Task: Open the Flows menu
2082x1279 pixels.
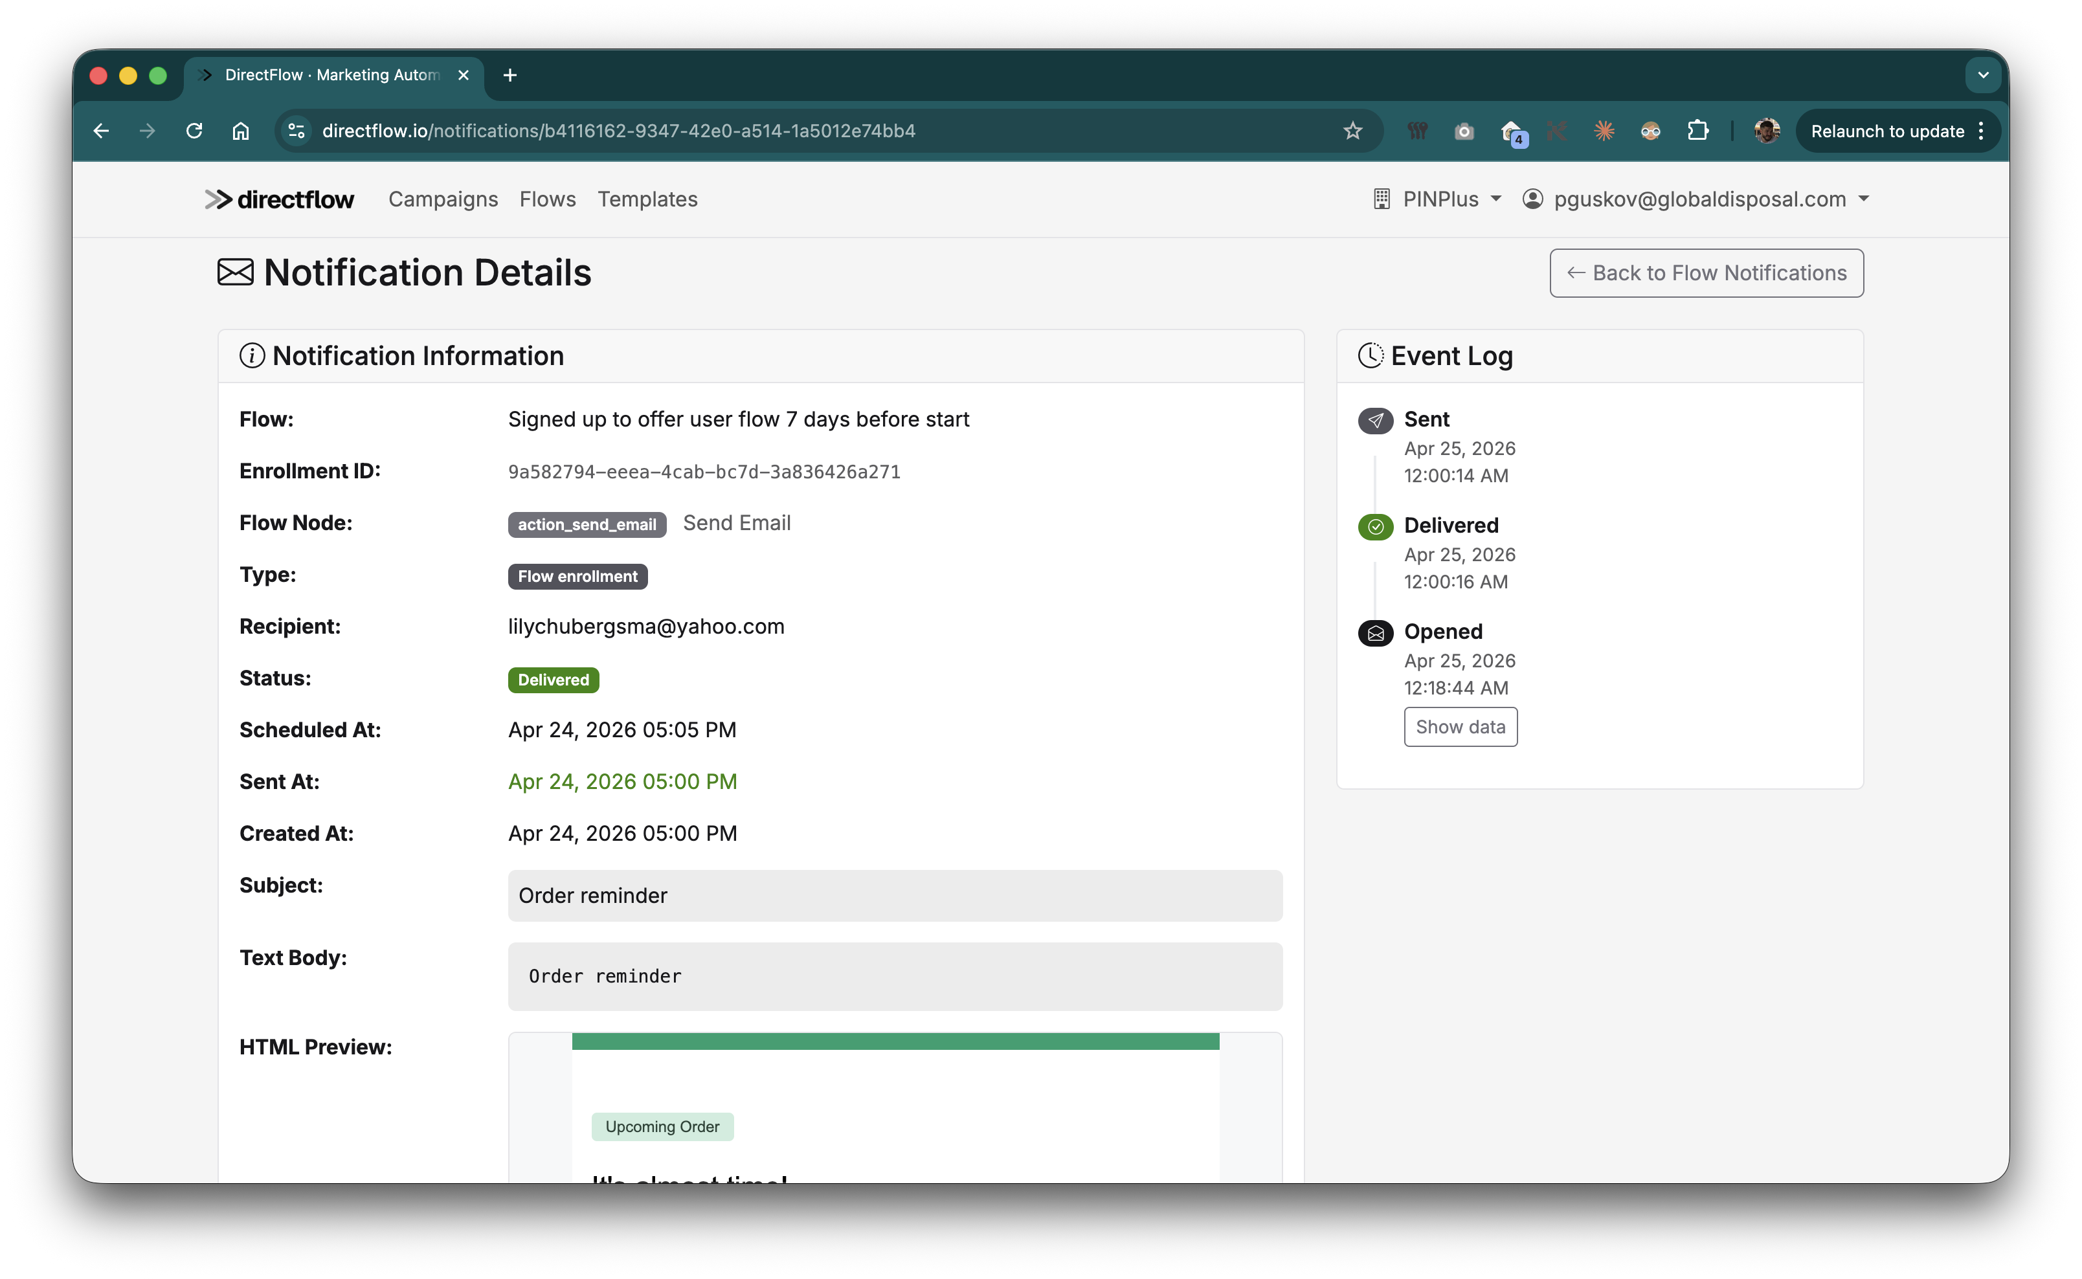Action: pos(547,199)
